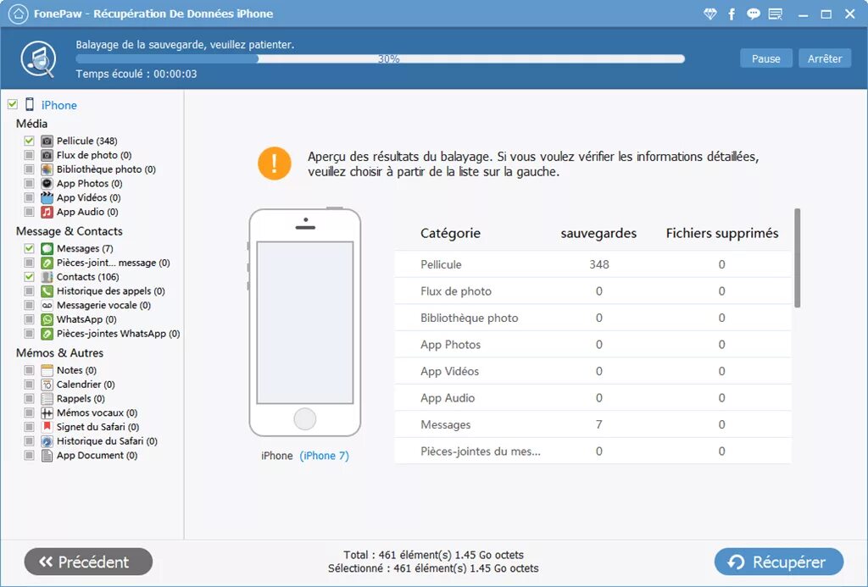This screenshot has height=587, width=868.
Task: Click the Récupérer button
Action: (779, 562)
